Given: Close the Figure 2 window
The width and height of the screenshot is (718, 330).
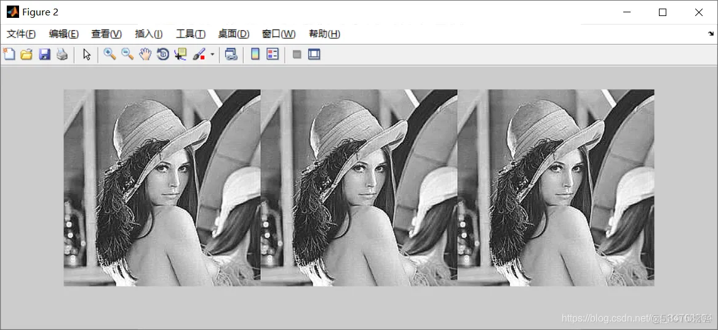Looking at the screenshot, I should 699,12.
